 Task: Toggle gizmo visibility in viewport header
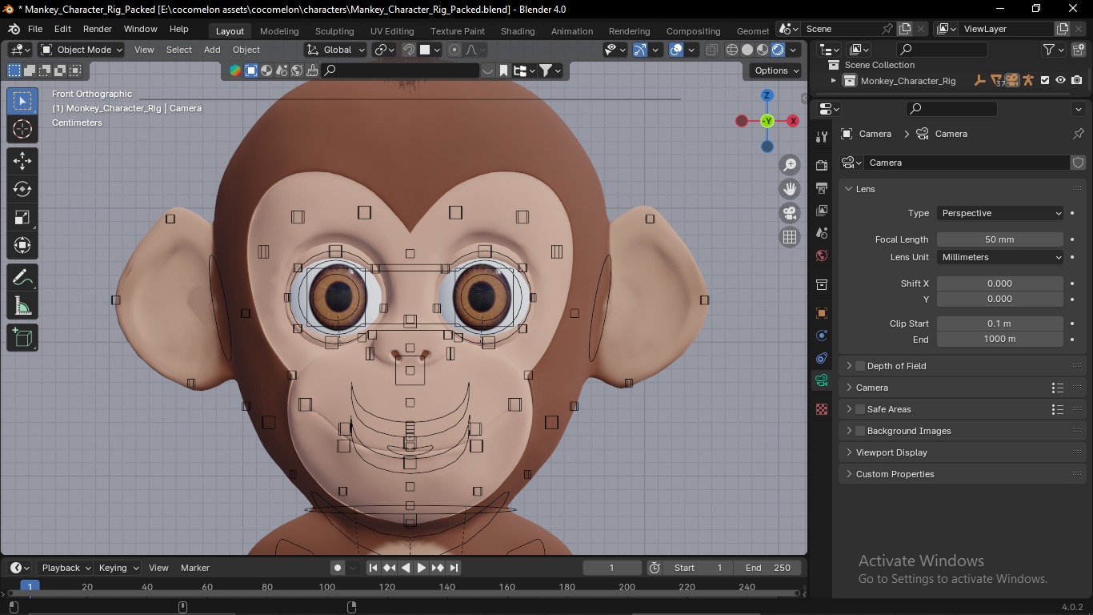point(640,50)
